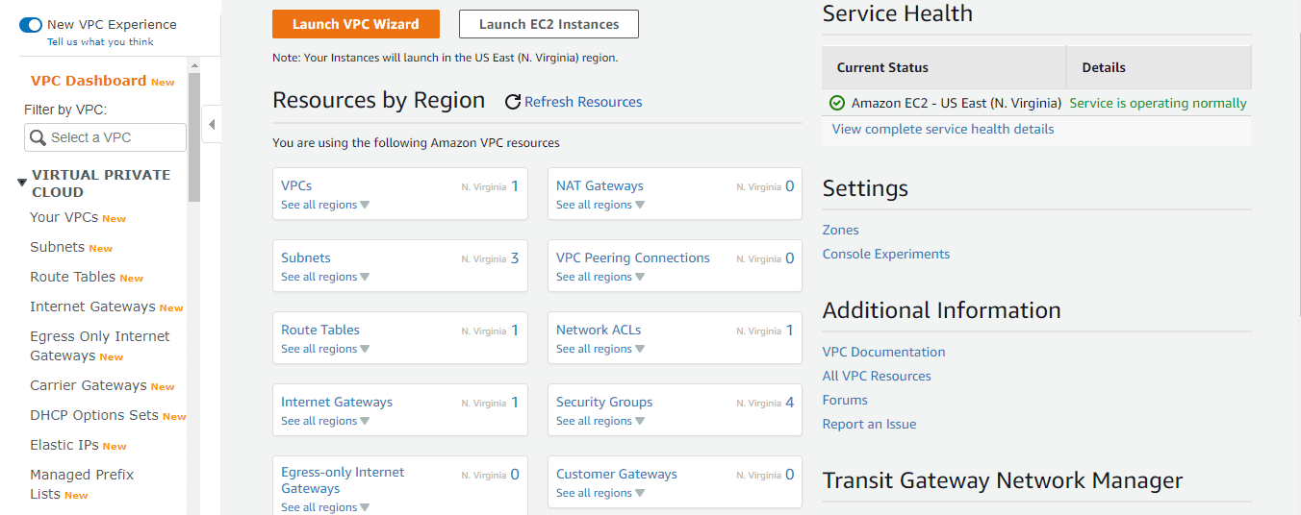Open VPC Dashboard in sidebar

[x=89, y=81]
